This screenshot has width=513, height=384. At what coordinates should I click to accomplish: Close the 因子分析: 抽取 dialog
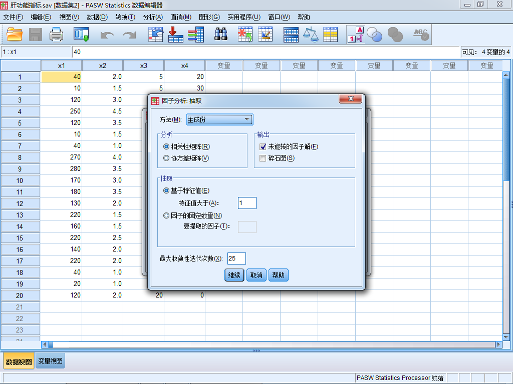pos(350,98)
